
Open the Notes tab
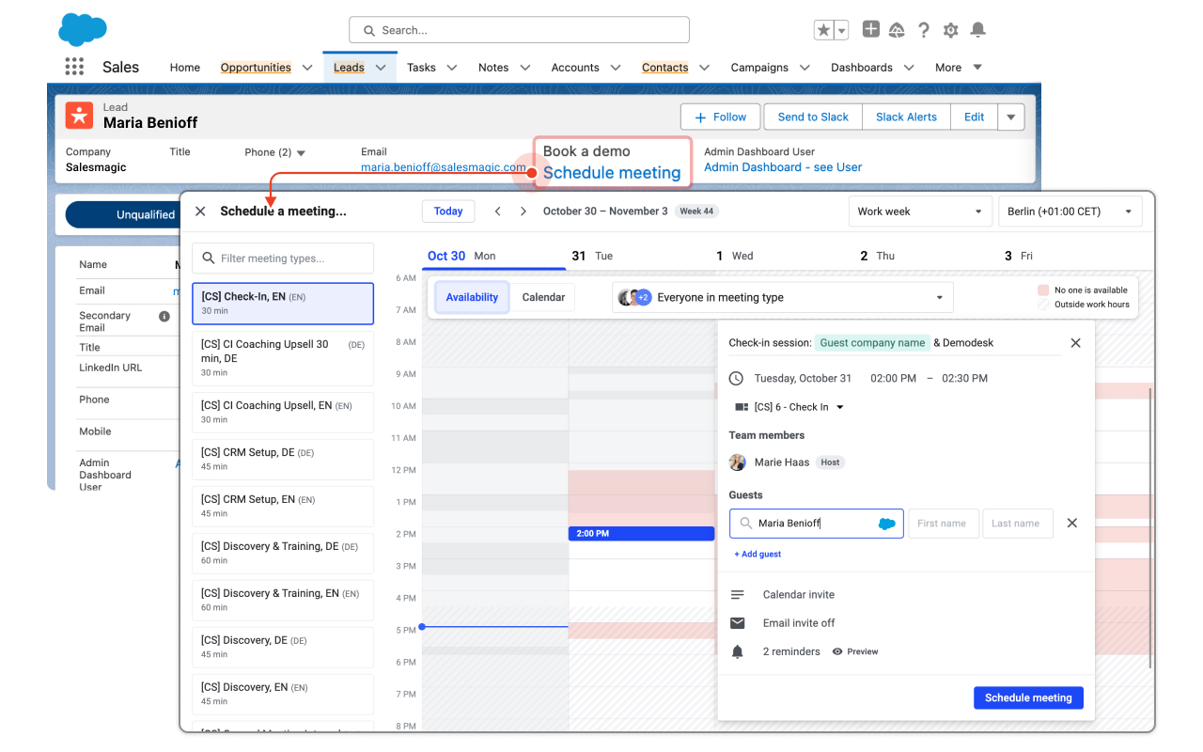tap(493, 68)
